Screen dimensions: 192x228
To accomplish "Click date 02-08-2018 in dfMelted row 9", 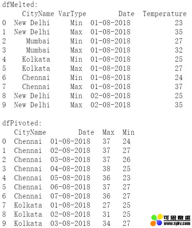I will click(x=110, y=105).
